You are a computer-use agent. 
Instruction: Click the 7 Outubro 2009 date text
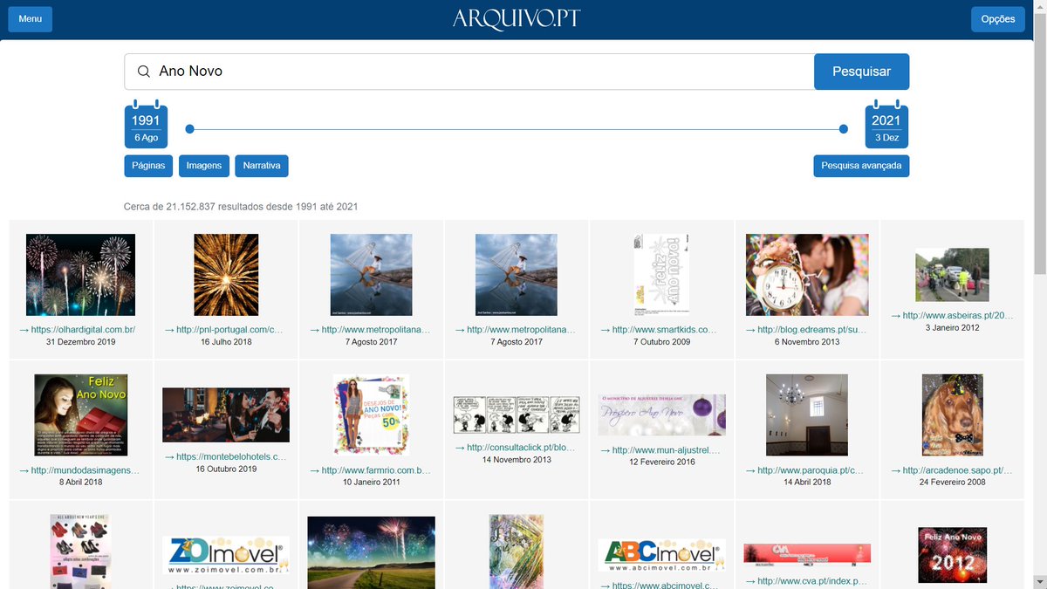pyautogui.click(x=661, y=342)
